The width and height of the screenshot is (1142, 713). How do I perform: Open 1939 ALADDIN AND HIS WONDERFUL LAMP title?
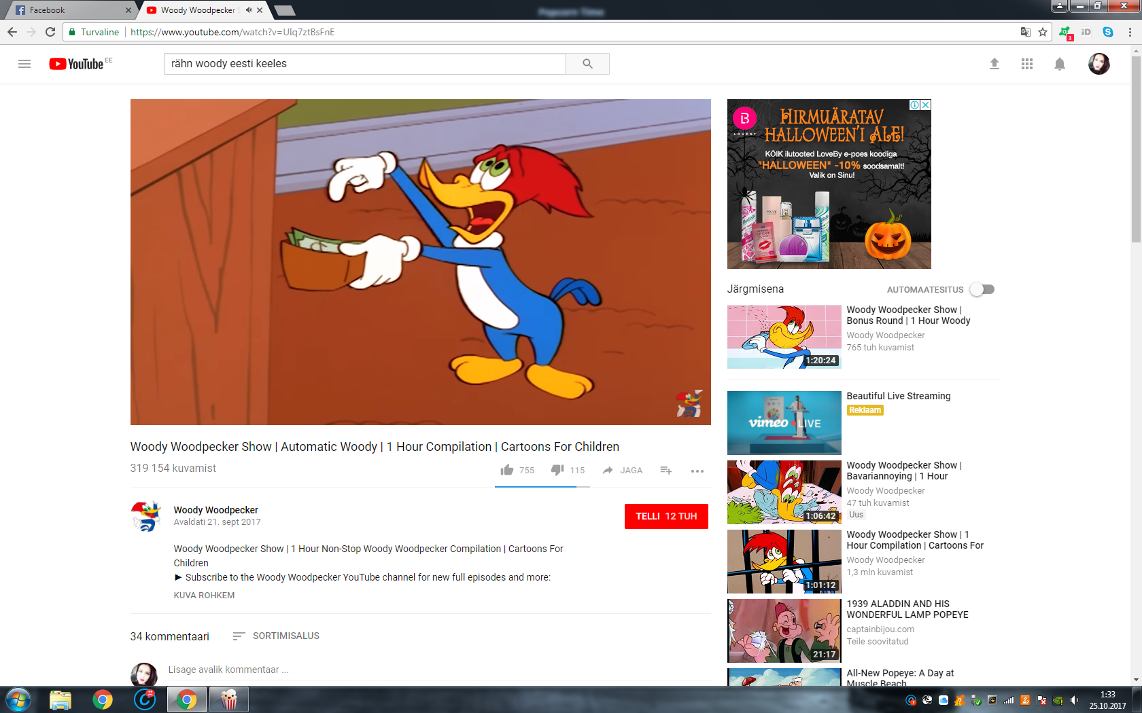pyautogui.click(x=907, y=609)
